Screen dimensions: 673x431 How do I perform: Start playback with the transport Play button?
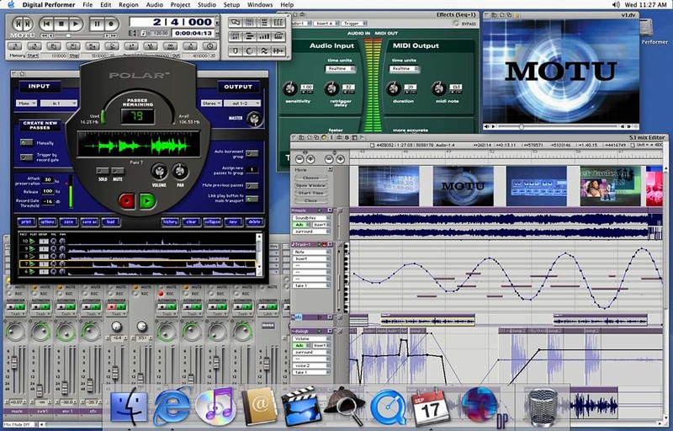click(x=76, y=24)
